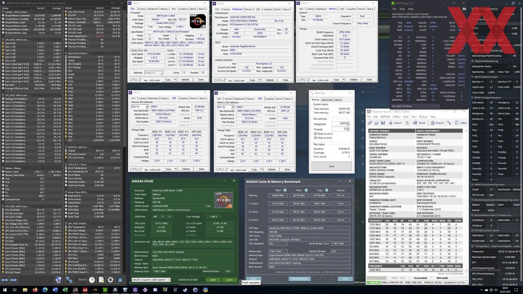Click Thaiphoon Burner scrollbar up arrow
This screenshot has height=294, width=523.
click(466, 131)
